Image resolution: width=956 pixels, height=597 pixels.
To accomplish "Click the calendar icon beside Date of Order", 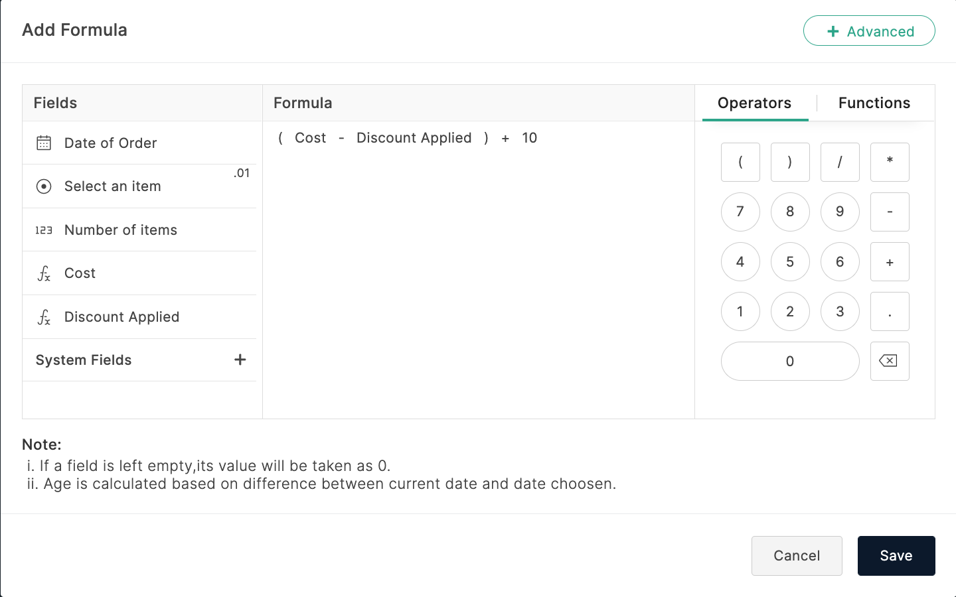I will (44, 143).
